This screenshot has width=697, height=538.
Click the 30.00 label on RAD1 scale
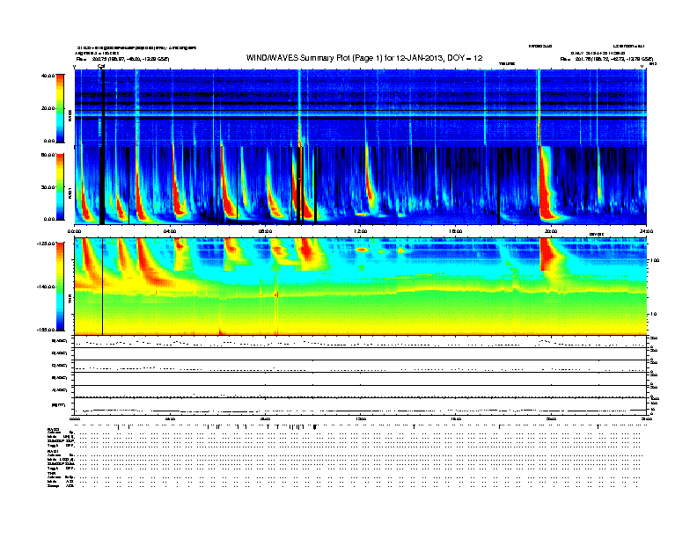pyautogui.click(x=48, y=187)
